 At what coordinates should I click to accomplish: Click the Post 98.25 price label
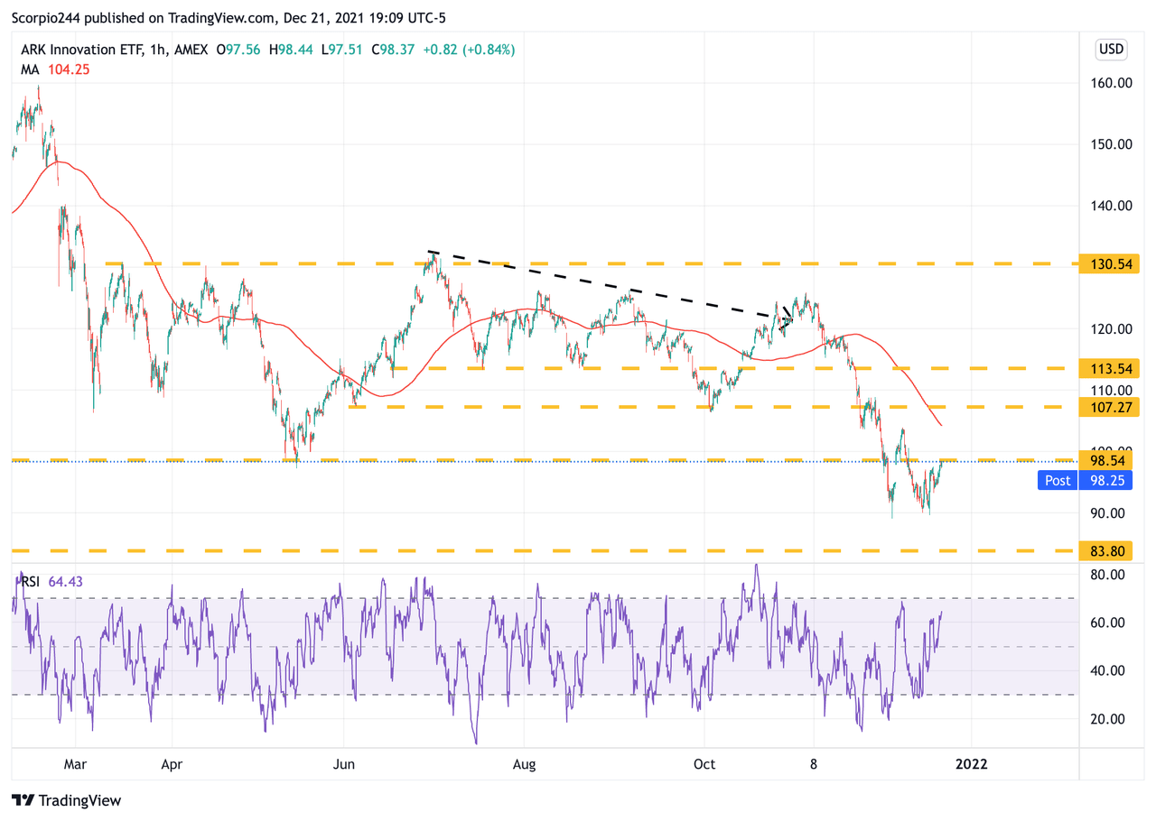1085,481
